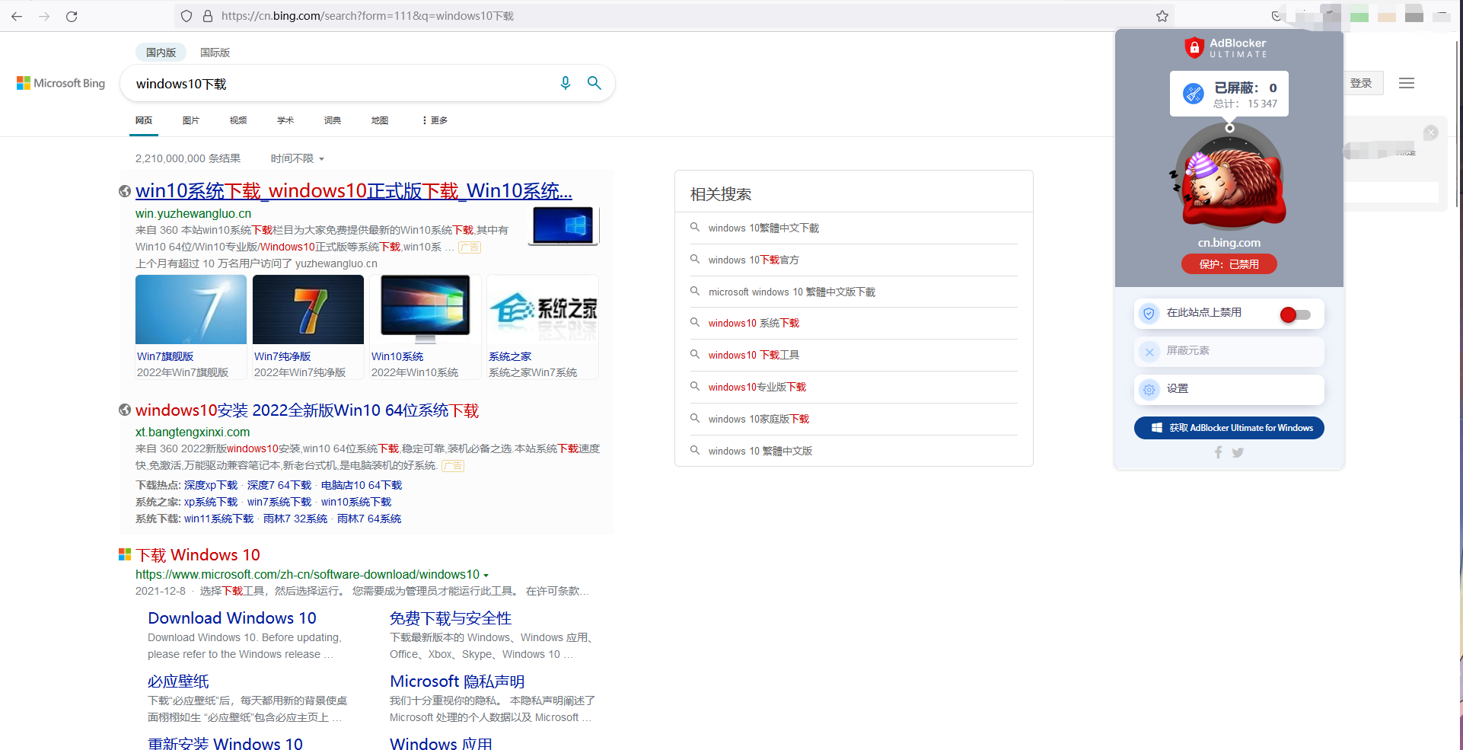
Task: Switch to 国际版 search mode
Action: (x=215, y=53)
